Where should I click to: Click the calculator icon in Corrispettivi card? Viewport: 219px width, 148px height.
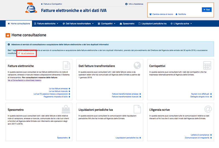point(207,65)
